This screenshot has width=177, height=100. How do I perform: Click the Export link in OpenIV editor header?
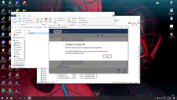(118, 30)
